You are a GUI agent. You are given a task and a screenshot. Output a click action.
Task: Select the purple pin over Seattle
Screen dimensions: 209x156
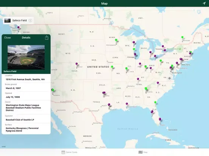point(19,28)
